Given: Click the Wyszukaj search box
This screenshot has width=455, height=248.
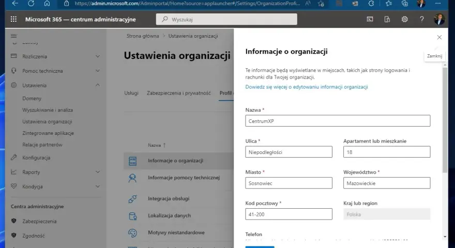Looking at the screenshot, I should pyautogui.click(x=226, y=19).
